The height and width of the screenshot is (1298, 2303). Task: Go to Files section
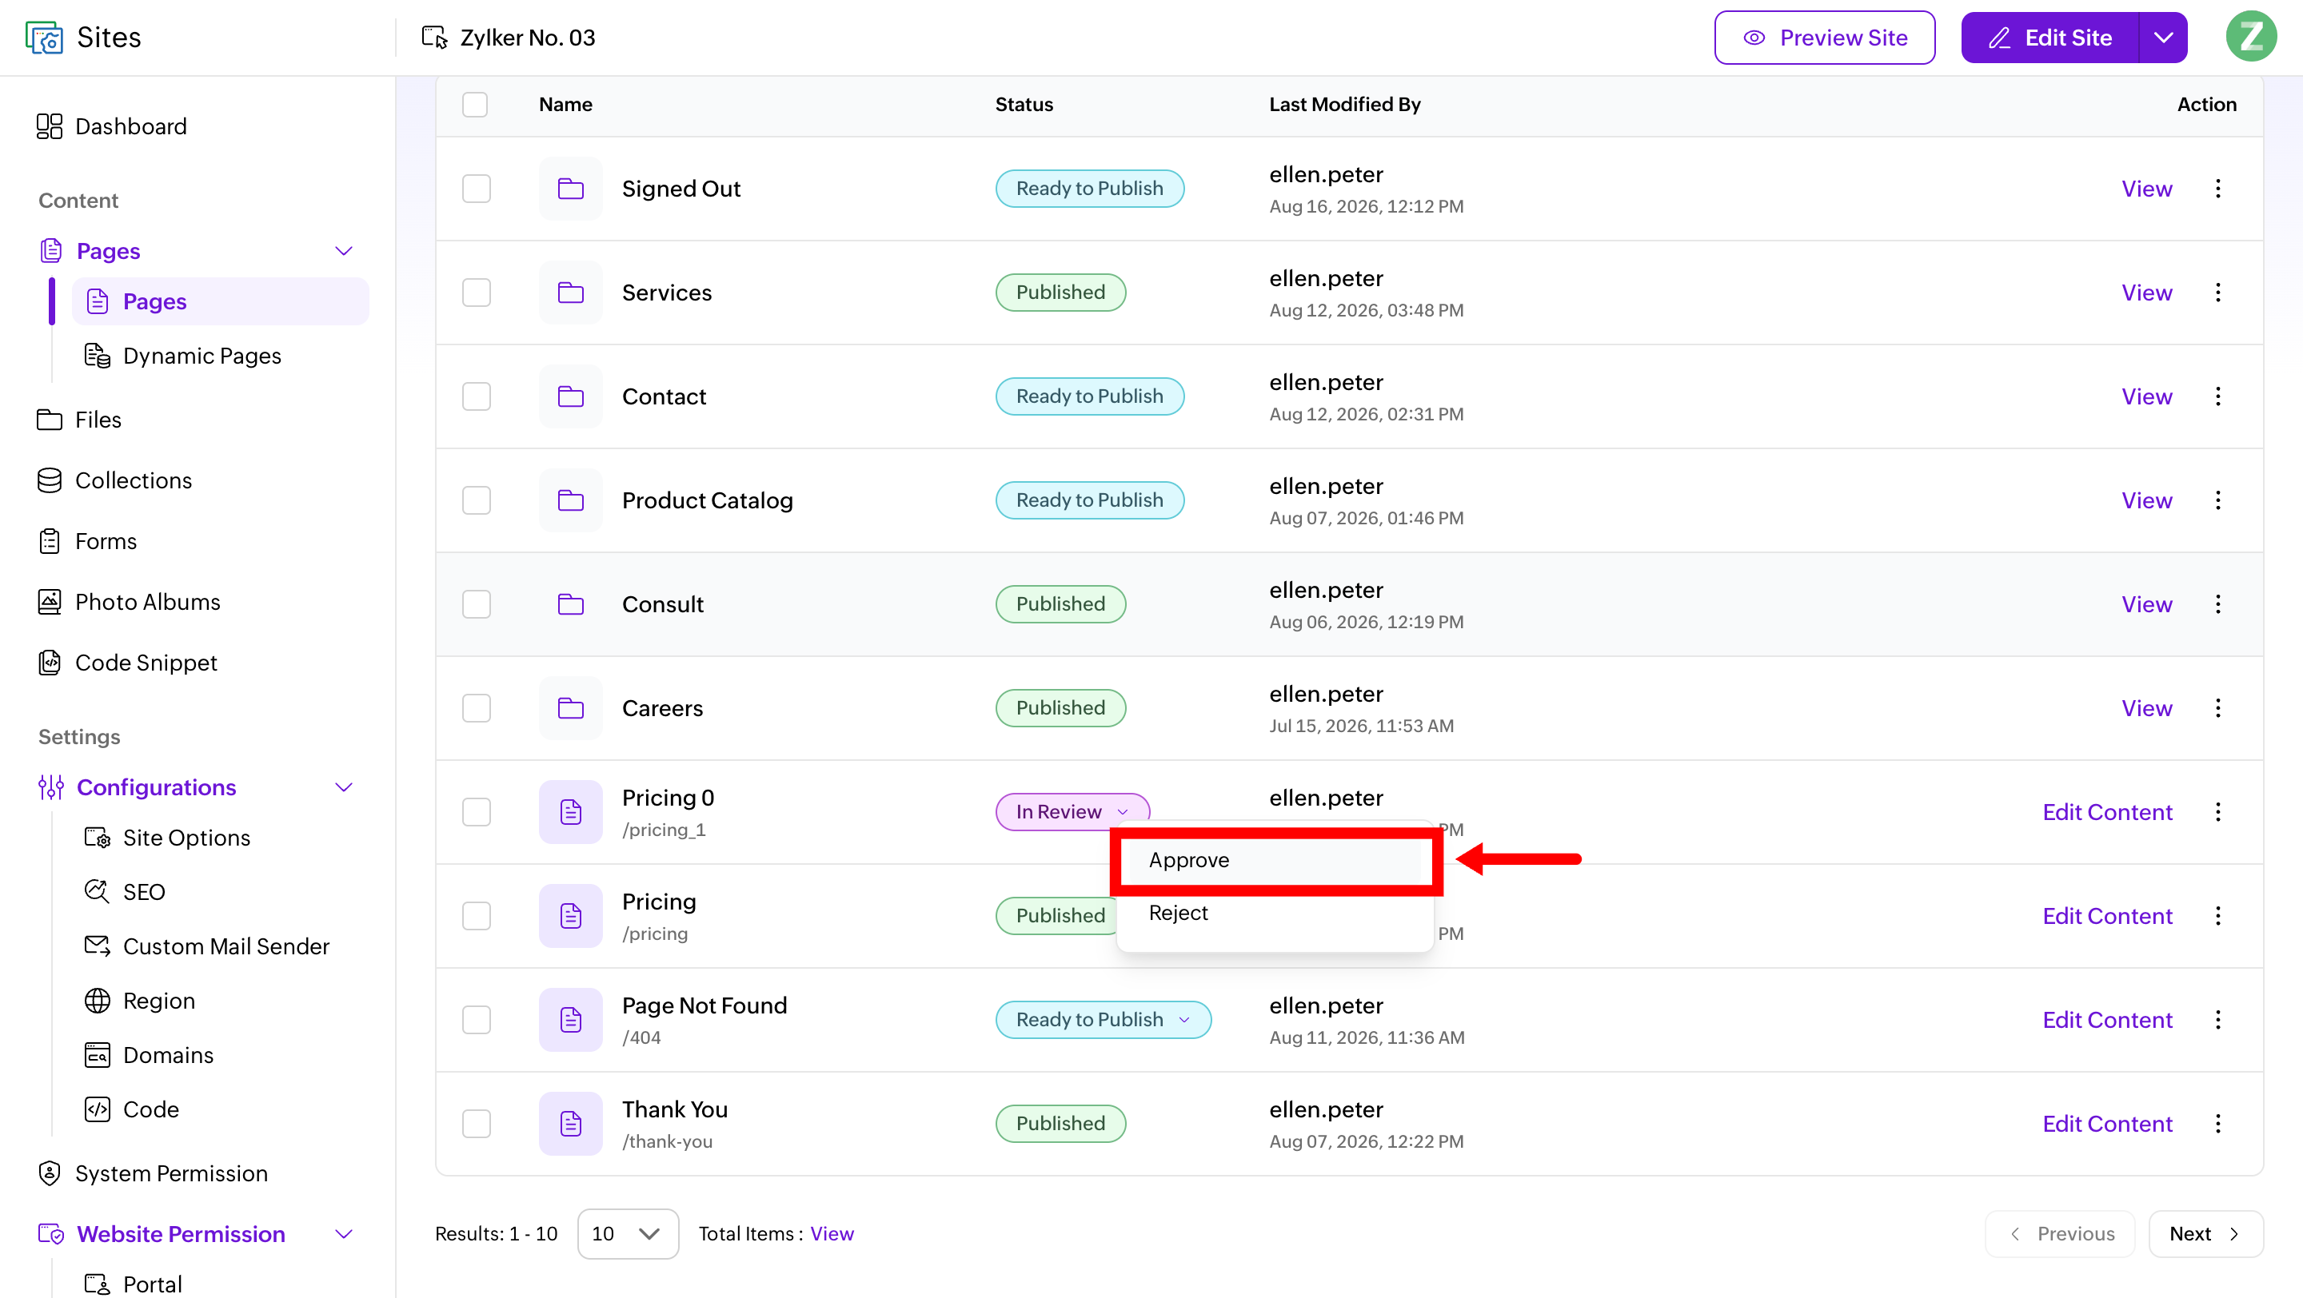78,420
